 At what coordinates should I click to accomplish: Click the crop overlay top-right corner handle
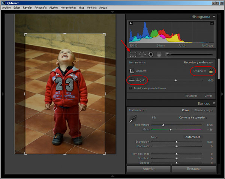[105, 34]
